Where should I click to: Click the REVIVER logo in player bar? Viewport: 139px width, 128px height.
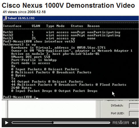[121, 123]
